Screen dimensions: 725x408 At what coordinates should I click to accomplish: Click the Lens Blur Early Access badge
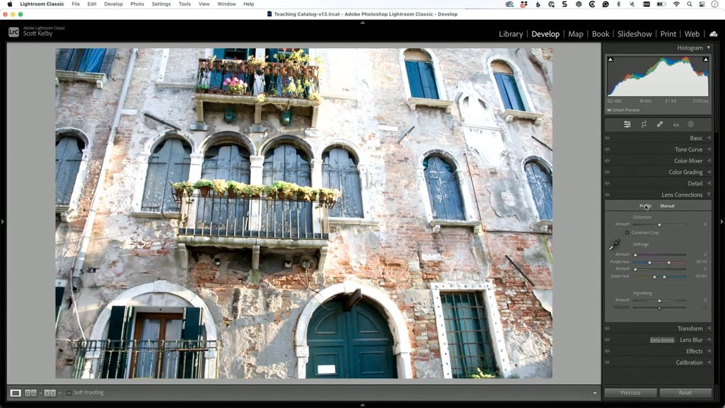tap(662, 340)
